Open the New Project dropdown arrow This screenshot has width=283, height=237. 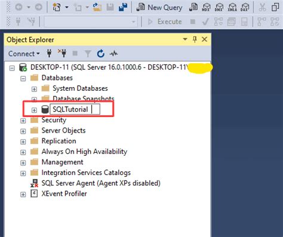(67, 8)
